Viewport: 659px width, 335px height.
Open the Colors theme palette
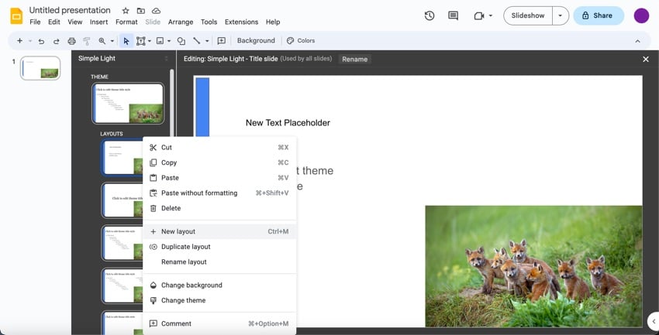[x=301, y=41]
